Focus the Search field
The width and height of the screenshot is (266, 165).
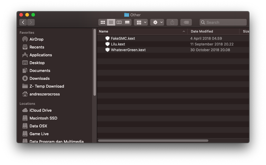[x=223, y=22]
